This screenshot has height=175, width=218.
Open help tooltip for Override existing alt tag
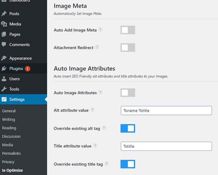(104, 128)
